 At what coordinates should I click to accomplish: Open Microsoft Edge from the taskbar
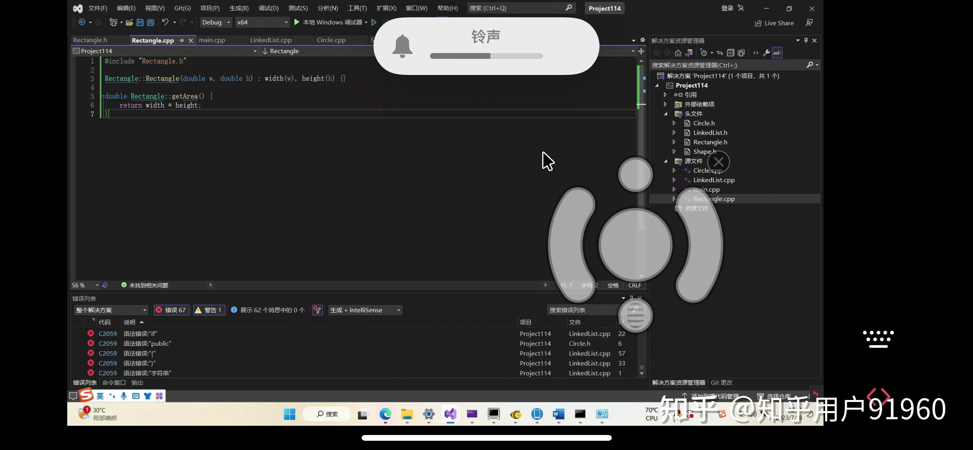click(x=385, y=414)
